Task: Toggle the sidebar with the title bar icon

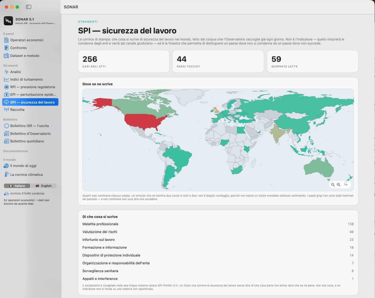Action: (x=29, y=7)
